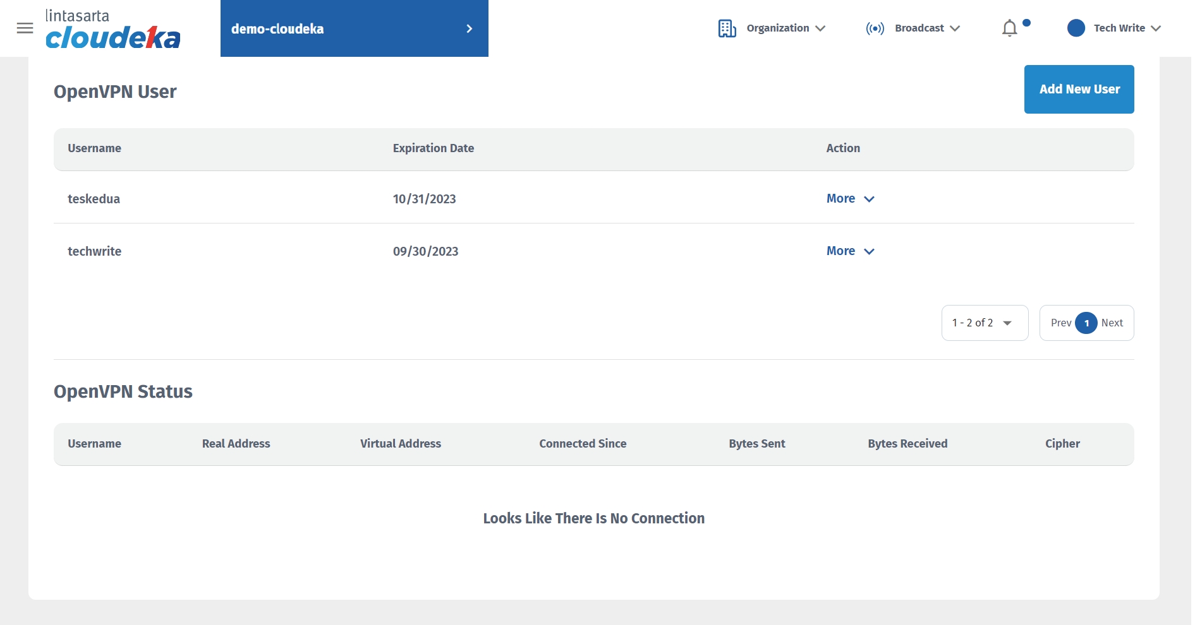The height and width of the screenshot is (625, 1195).
Task: Click Bytes Sent column header
Action: [756, 444]
